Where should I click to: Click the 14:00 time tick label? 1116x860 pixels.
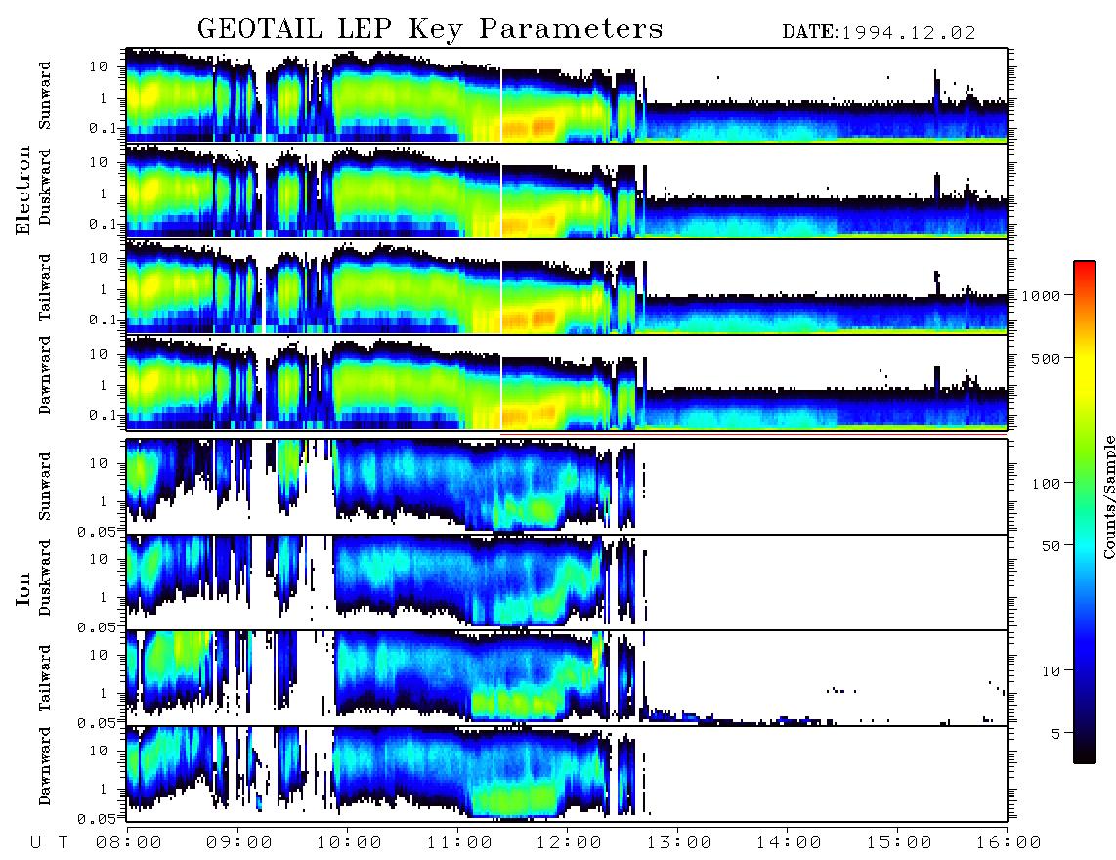tap(789, 842)
